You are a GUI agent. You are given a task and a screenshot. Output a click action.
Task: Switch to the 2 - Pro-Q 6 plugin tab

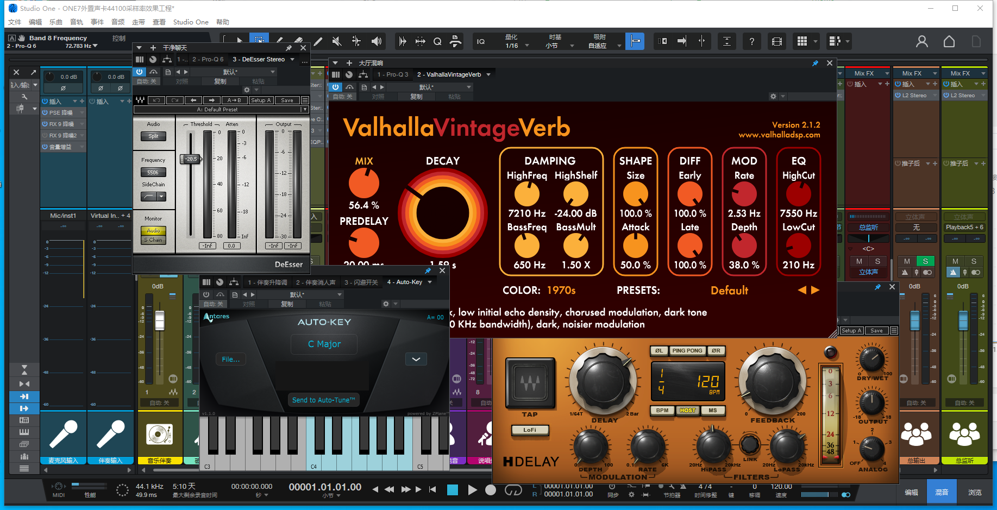coord(208,59)
